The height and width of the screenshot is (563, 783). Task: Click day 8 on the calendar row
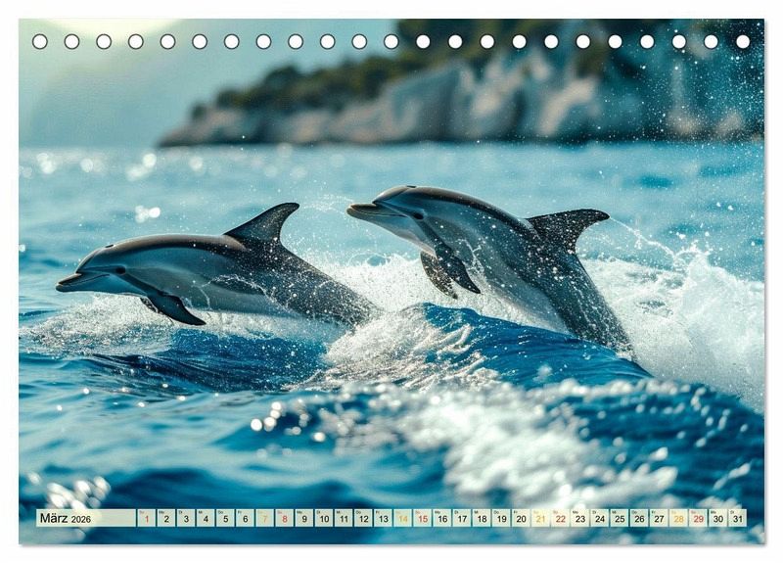point(284,518)
